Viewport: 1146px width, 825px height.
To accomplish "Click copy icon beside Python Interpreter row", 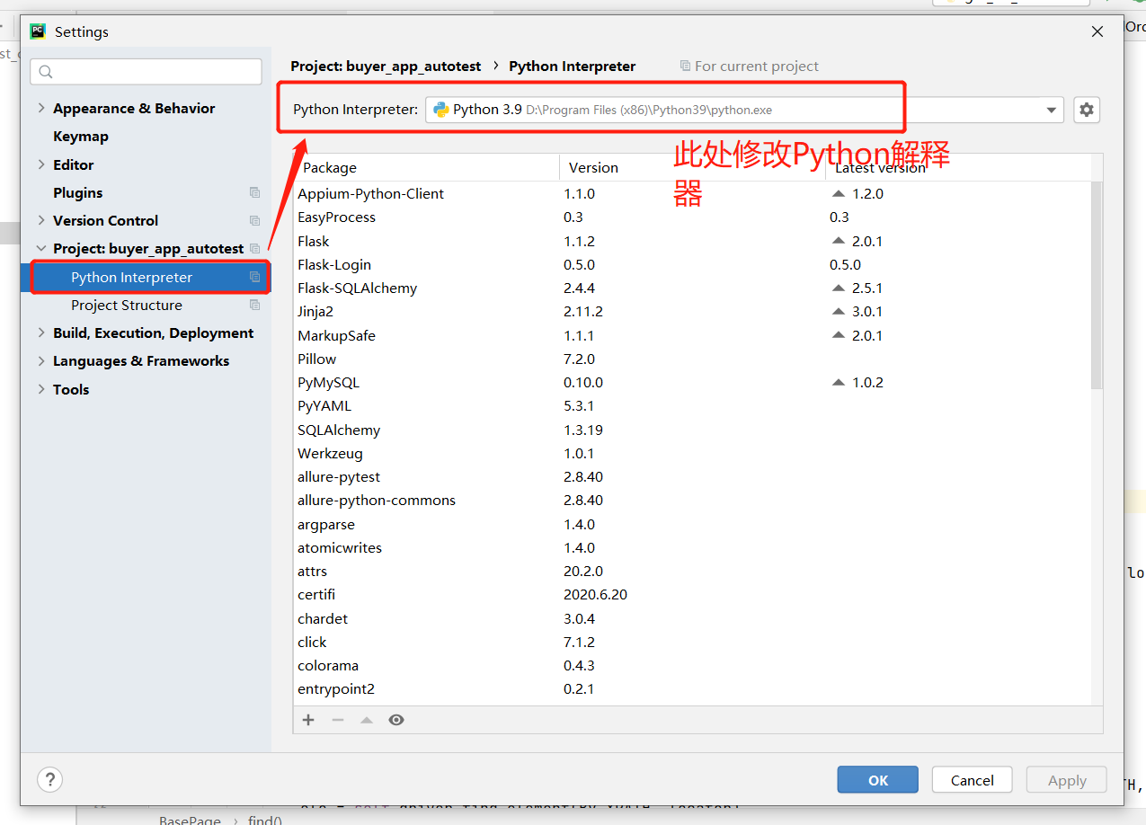I will coord(254,277).
